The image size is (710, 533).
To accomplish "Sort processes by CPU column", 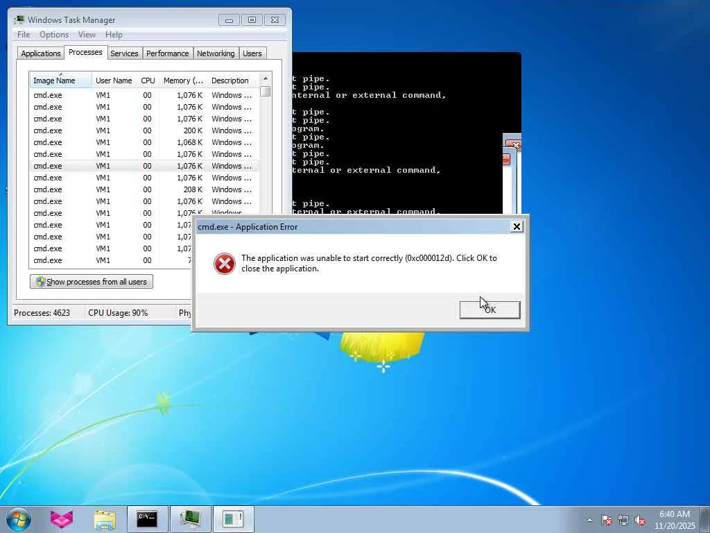I will (148, 81).
